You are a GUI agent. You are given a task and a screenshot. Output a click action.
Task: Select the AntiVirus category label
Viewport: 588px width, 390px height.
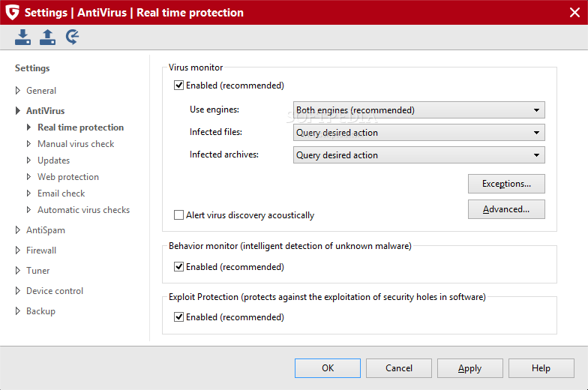coord(45,111)
